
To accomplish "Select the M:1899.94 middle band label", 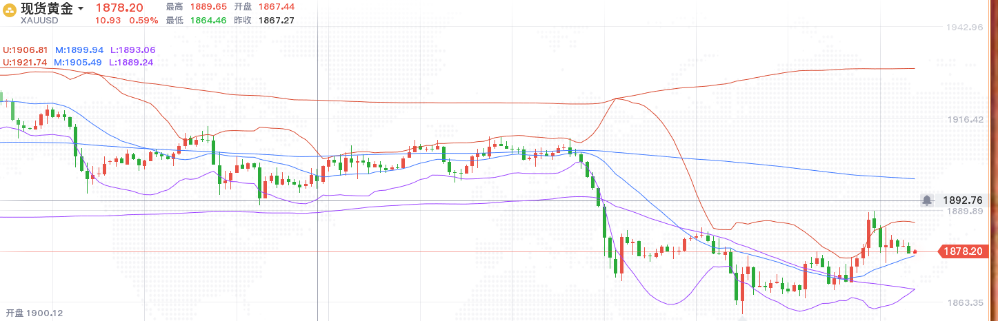I will (79, 50).
